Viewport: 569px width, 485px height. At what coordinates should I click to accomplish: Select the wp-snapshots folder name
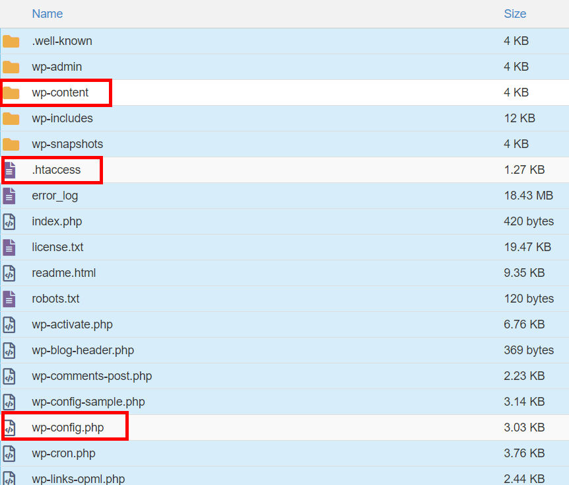pos(67,144)
